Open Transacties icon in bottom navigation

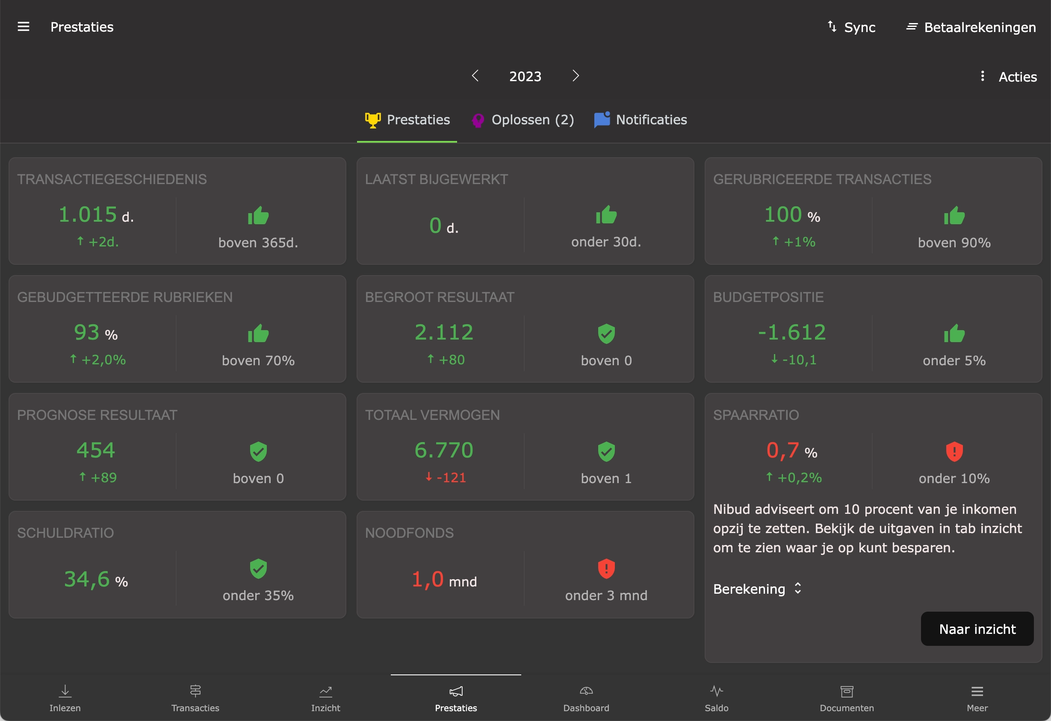(195, 691)
